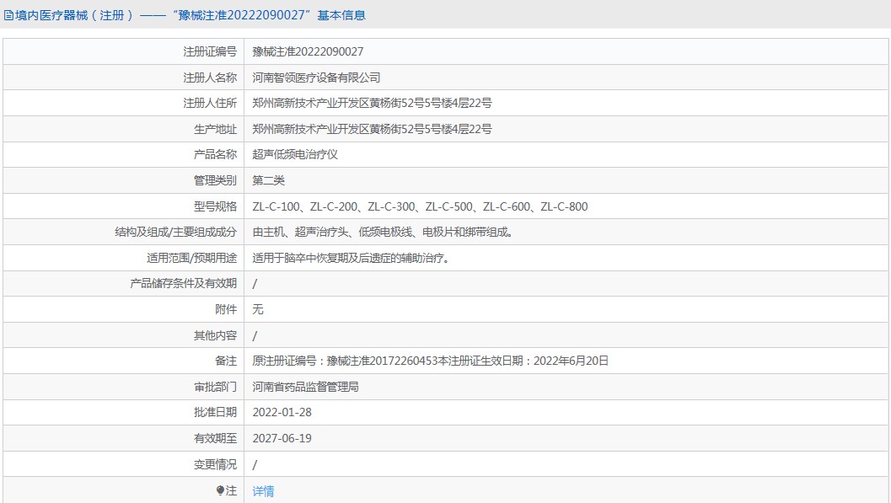
Task: Click the 备注 label
Action: [x=226, y=361]
